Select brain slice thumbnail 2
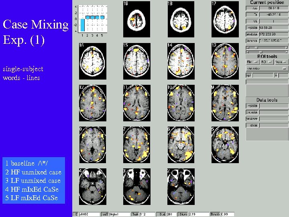 pyautogui.click(x=181, y=186)
